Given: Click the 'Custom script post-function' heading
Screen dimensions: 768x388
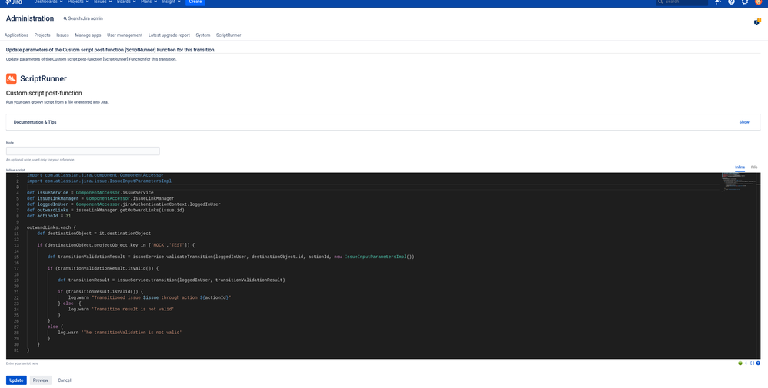Looking at the screenshot, I should [x=44, y=93].
